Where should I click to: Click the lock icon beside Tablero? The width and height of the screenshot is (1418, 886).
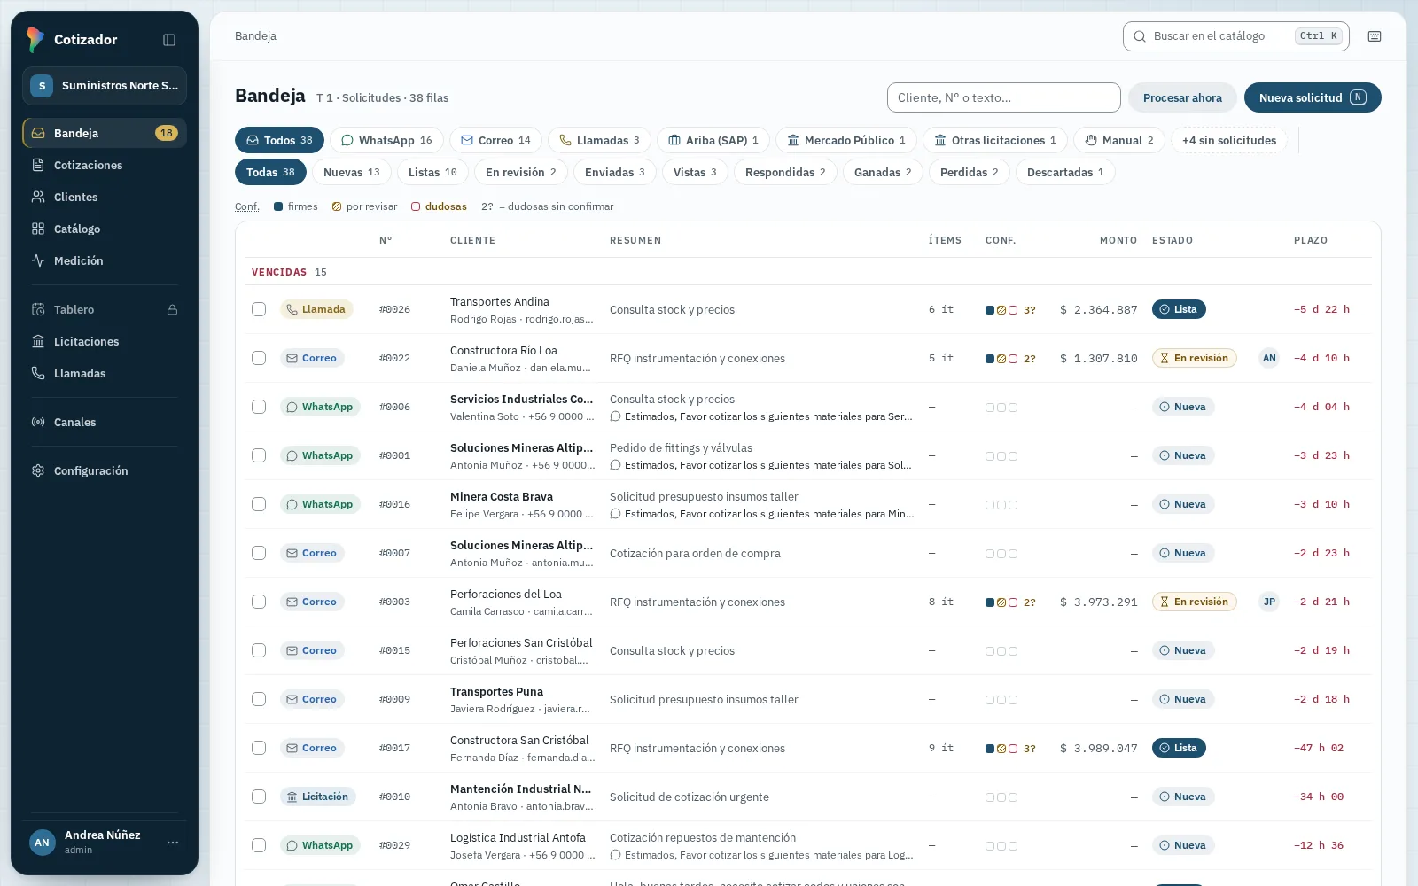point(173,310)
